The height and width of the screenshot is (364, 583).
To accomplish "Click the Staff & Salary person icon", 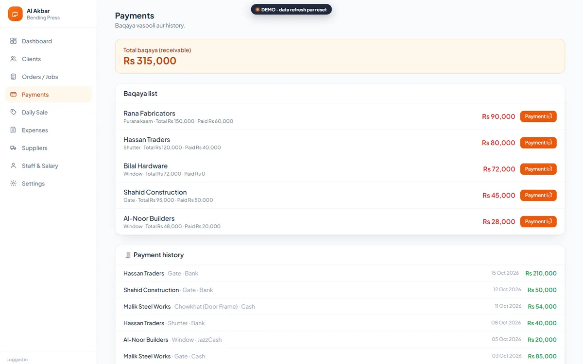I will tap(13, 165).
